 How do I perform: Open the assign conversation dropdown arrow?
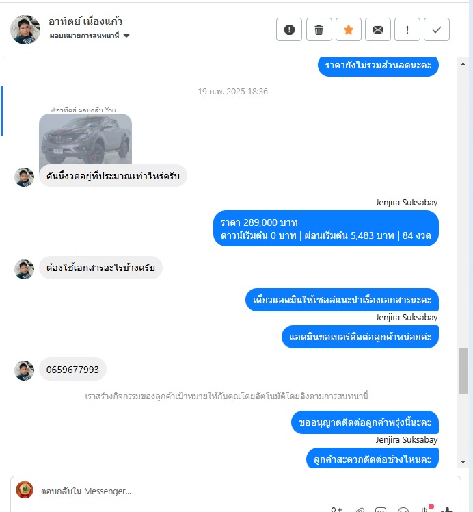[x=126, y=36]
